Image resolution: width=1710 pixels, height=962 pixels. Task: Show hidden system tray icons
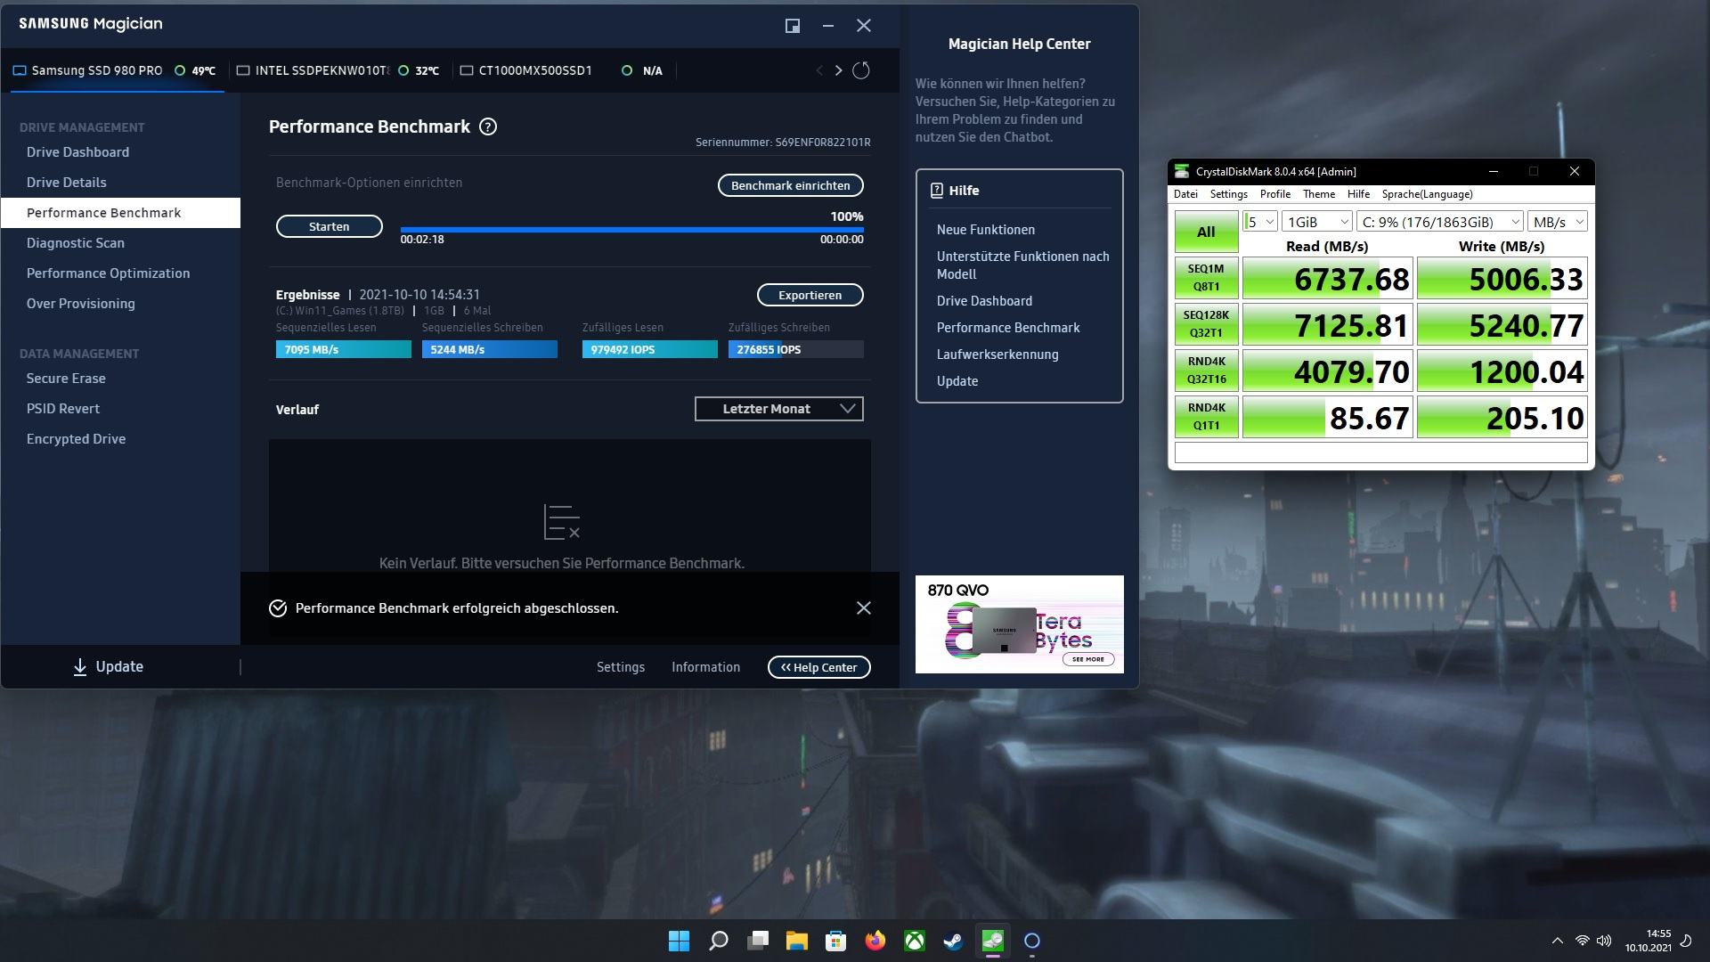(x=1557, y=941)
